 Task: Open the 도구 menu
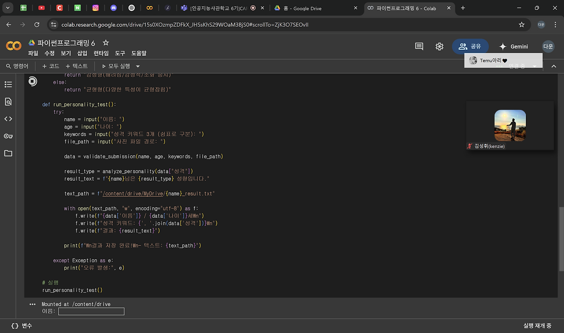(x=120, y=53)
